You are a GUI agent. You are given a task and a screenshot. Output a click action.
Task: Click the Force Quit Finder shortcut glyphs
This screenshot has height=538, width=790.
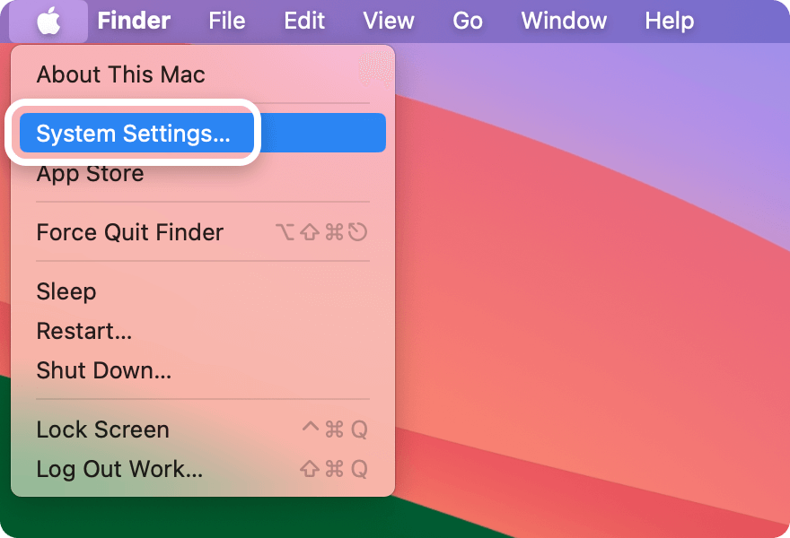coord(321,232)
